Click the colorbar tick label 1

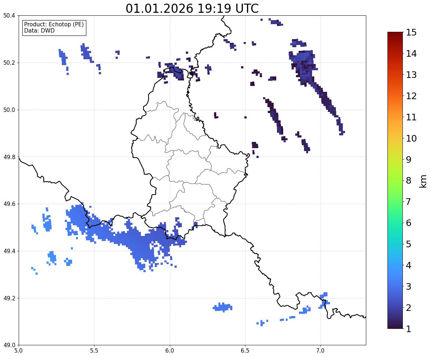(409, 329)
